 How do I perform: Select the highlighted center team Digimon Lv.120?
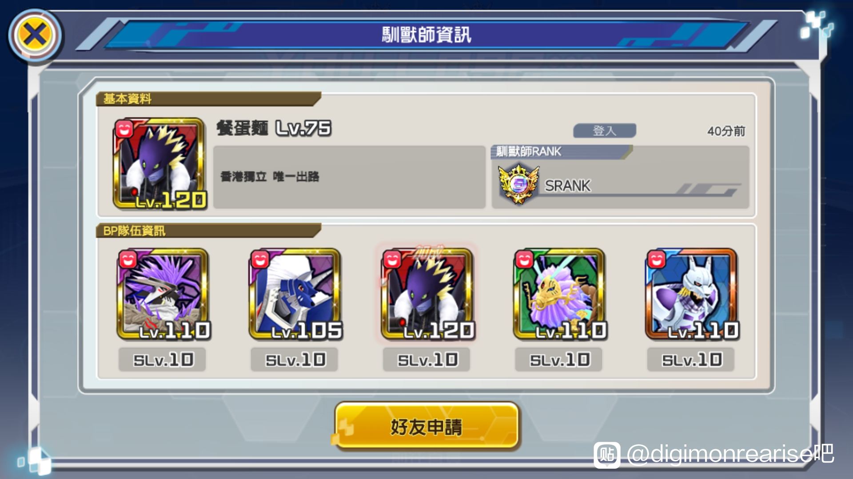(x=428, y=294)
